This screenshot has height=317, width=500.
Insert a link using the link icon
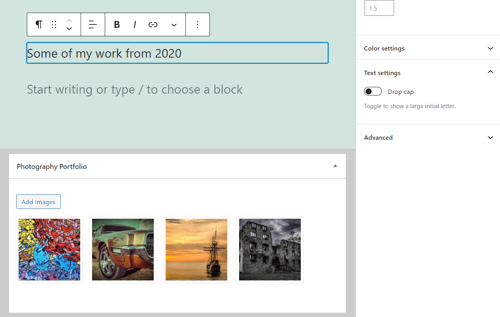tap(153, 24)
